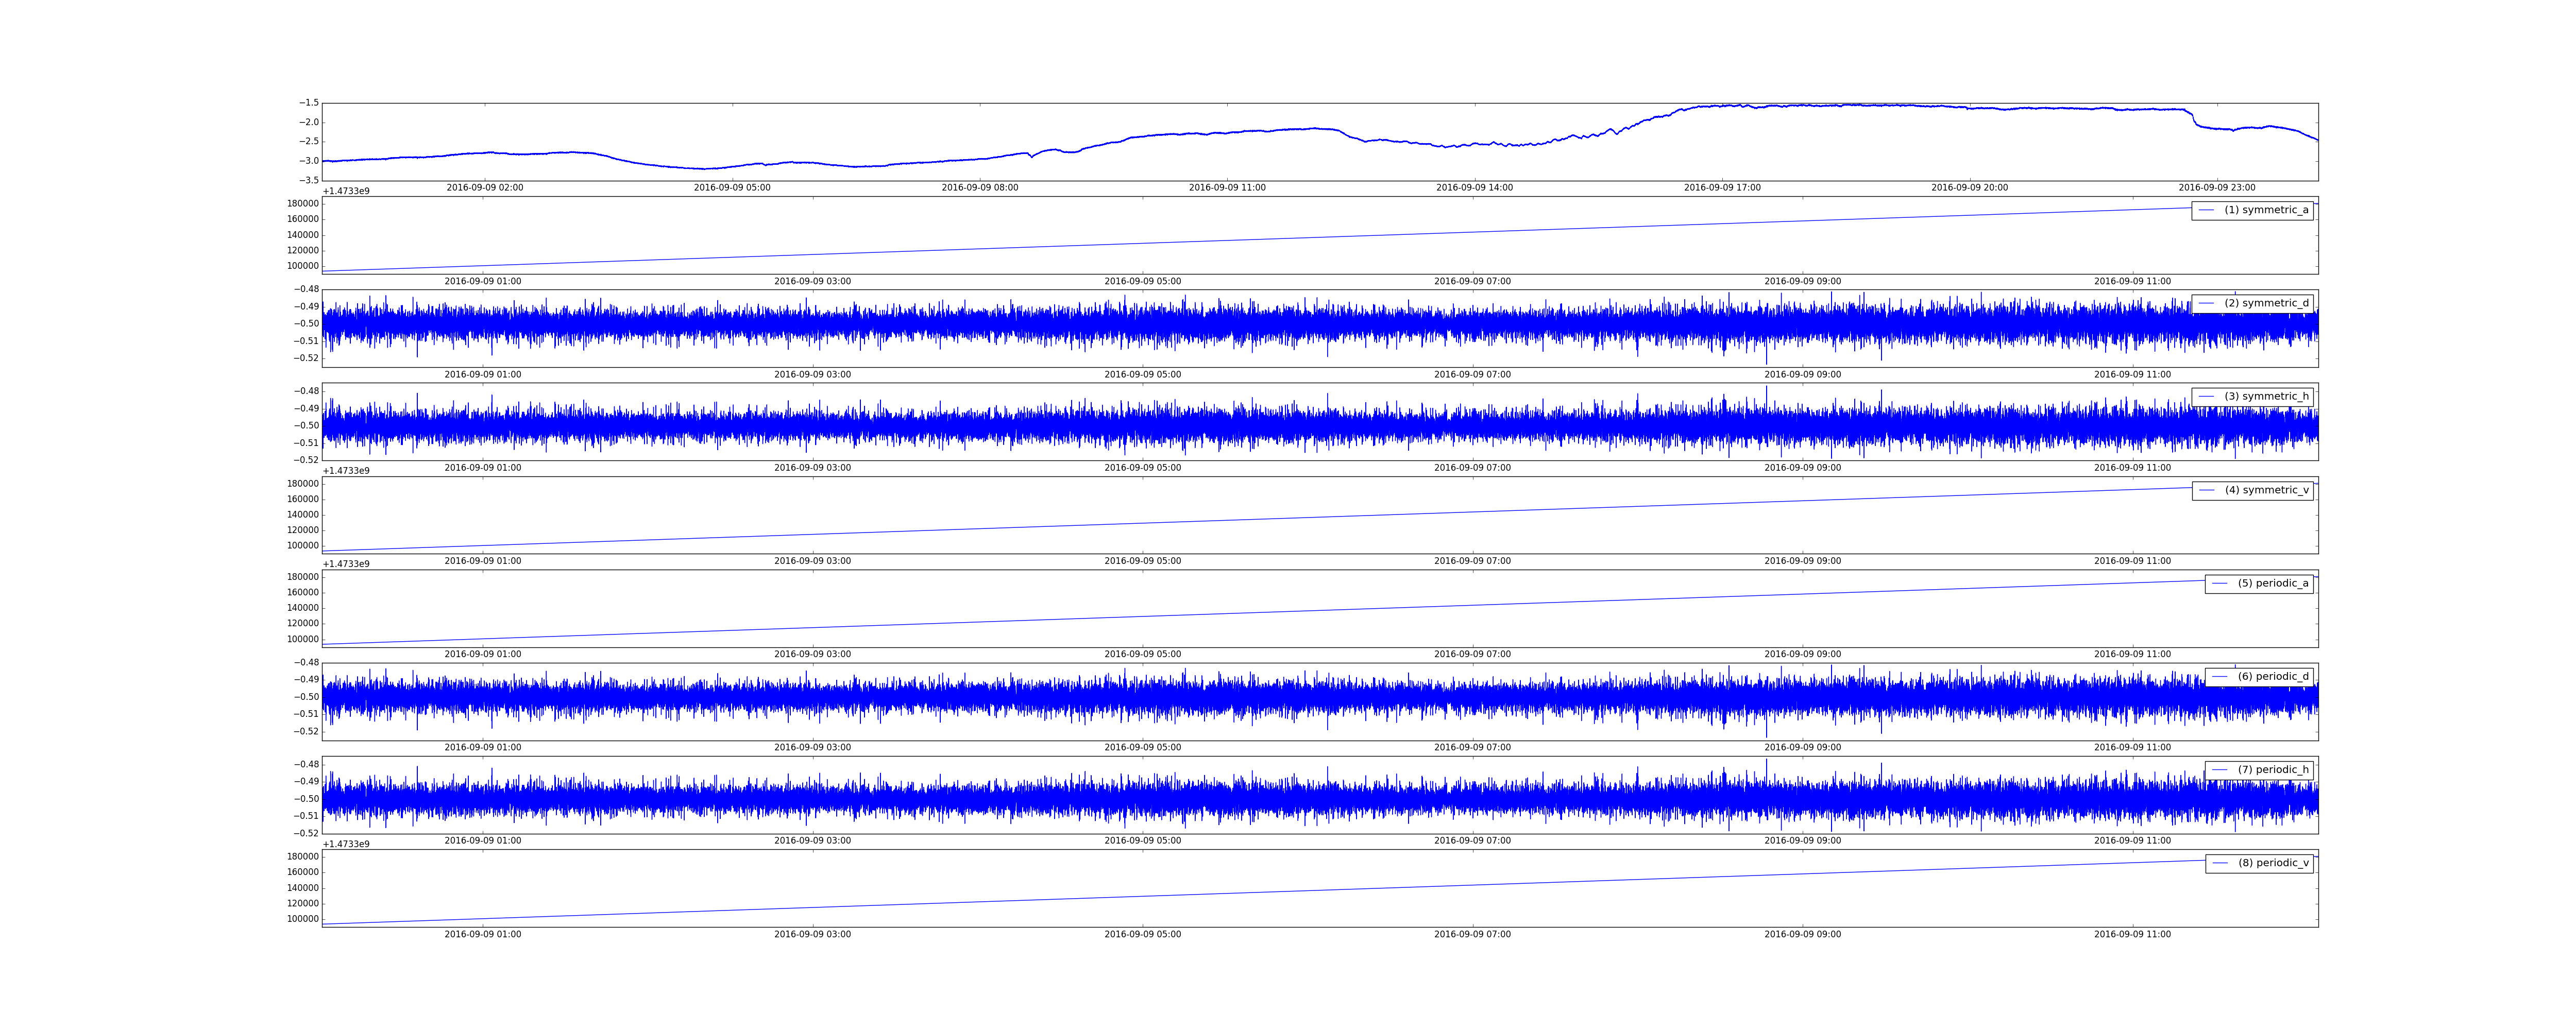
Task: Click "2016-09-09 11:00" tick under periodic_v plot
Action: pyautogui.click(x=2133, y=934)
